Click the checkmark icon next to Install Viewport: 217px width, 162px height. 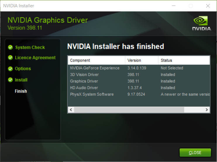point(10,80)
